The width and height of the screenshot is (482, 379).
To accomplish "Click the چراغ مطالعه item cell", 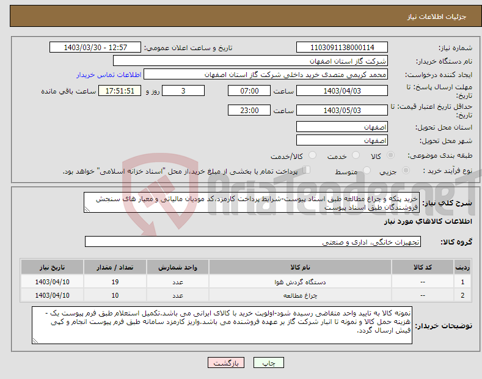I will click(x=300, y=295).
